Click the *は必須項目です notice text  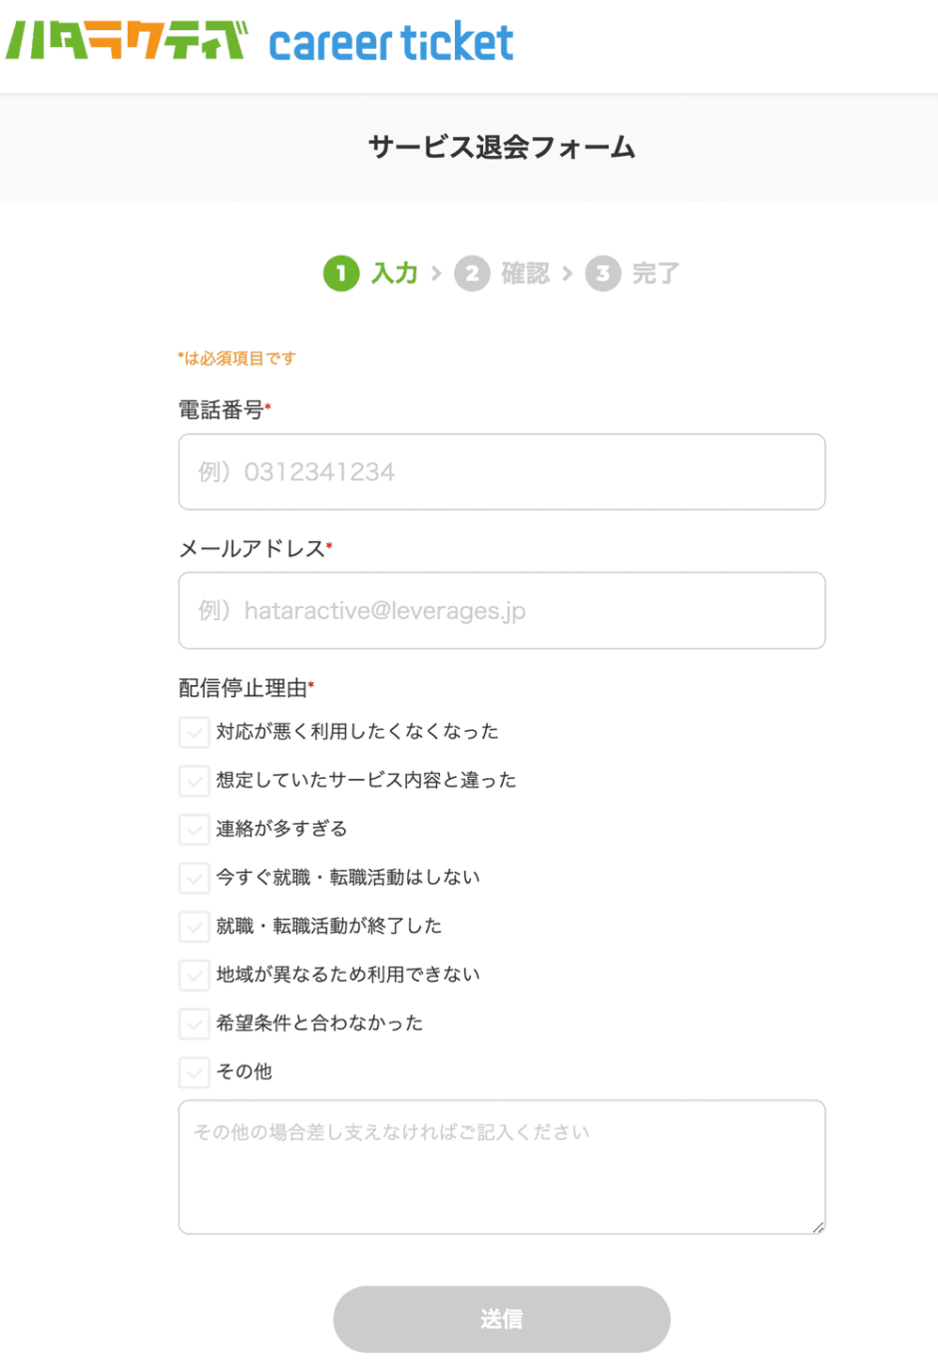(x=235, y=357)
